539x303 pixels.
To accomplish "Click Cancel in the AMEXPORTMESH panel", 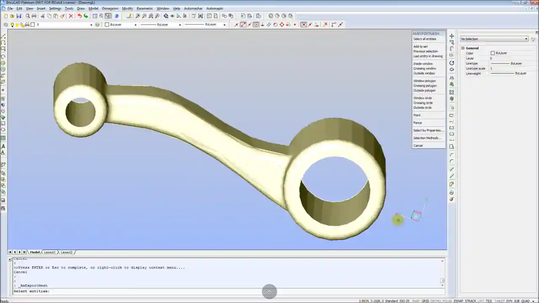I will pyautogui.click(x=418, y=145).
